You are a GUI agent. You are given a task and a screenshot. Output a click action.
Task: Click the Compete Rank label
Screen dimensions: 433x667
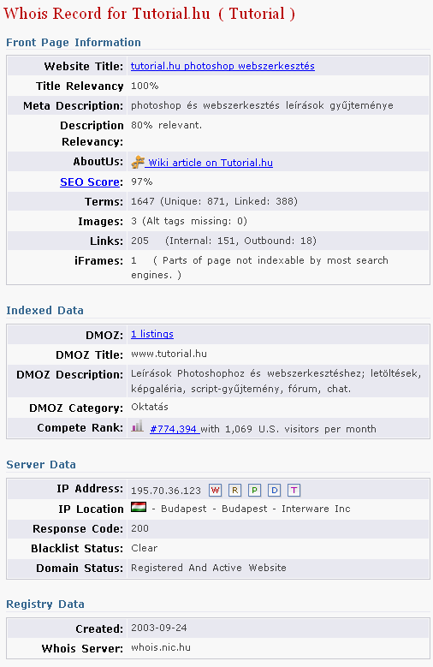click(80, 427)
